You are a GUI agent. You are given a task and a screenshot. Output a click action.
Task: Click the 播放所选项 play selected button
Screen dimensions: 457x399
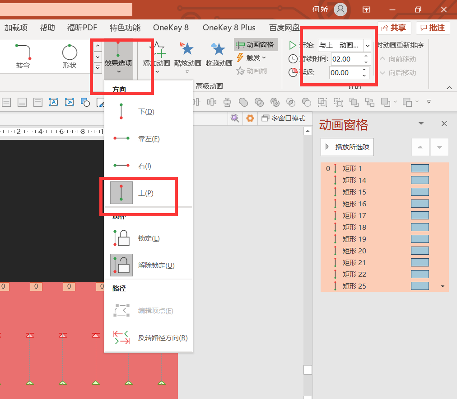[347, 147]
